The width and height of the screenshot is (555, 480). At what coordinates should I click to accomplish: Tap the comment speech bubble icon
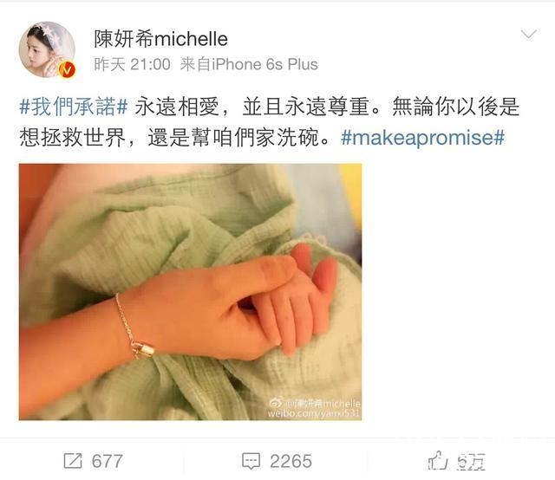[251, 461]
